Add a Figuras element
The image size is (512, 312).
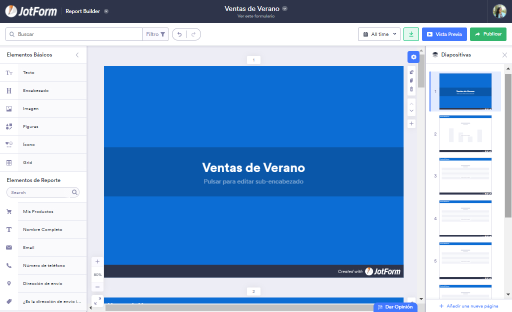pos(43,126)
